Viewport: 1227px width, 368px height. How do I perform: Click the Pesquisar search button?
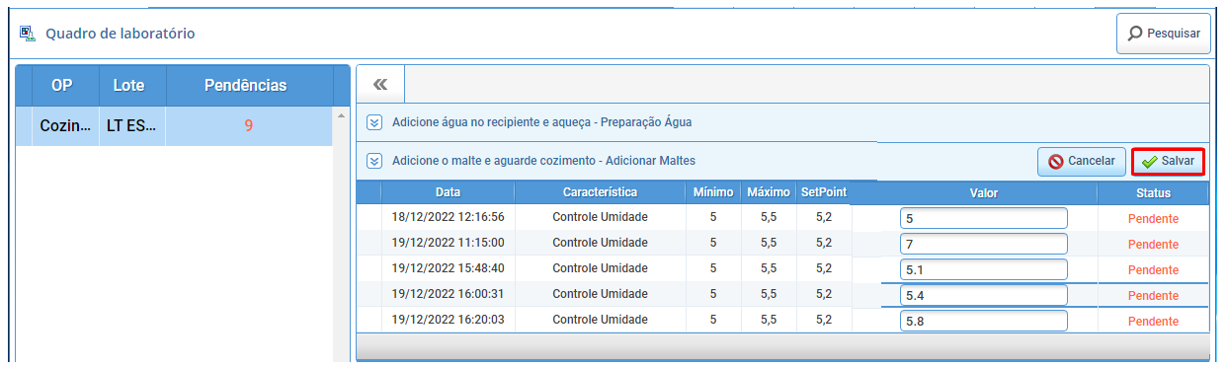[x=1164, y=34]
